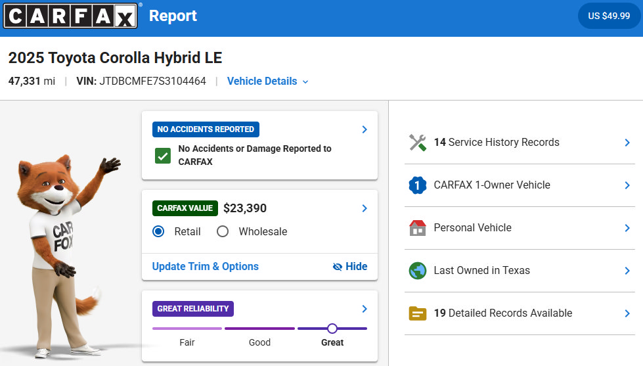The image size is (643, 366).
Task: Select the Wholesale radio button
Action: pos(223,231)
